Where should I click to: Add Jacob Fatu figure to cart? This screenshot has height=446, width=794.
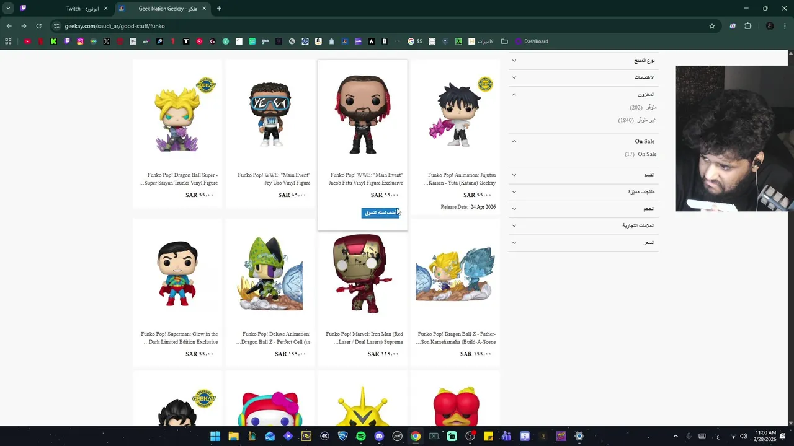click(x=380, y=212)
